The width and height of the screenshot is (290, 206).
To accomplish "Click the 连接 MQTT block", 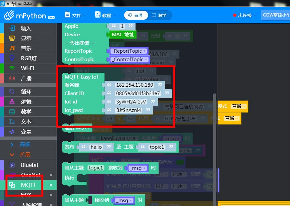I will pyautogui.click(x=77, y=128).
